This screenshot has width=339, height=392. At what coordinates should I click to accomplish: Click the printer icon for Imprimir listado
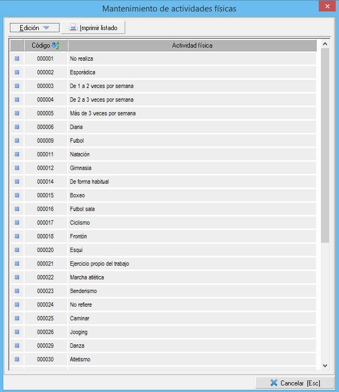pos(73,27)
